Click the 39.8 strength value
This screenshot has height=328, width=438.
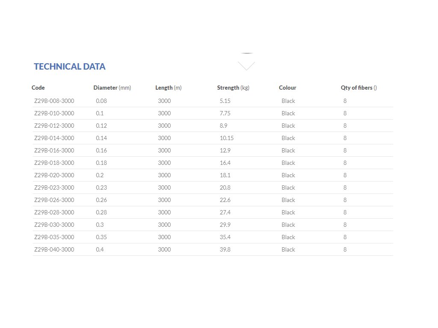point(225,250)
